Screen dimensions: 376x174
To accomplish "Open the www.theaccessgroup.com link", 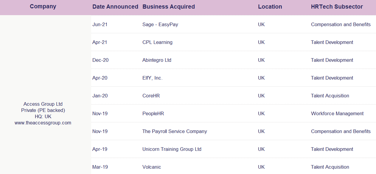I will tap(43, 123).
